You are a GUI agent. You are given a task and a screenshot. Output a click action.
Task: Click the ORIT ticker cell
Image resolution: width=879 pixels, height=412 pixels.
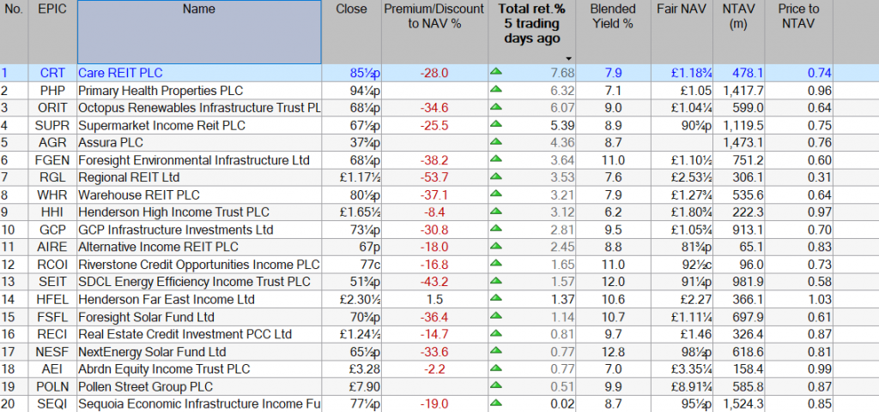pyautogui.click(x=52, y=108)
